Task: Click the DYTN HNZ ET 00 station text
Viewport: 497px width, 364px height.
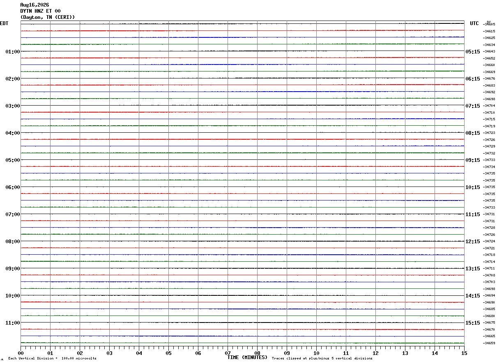Action: coord(41,11)
